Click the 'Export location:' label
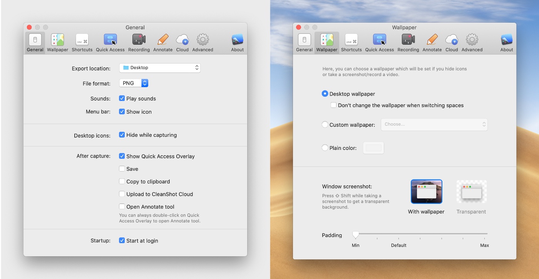The height and width of the screenshot is (279, 539). (91, 69)
